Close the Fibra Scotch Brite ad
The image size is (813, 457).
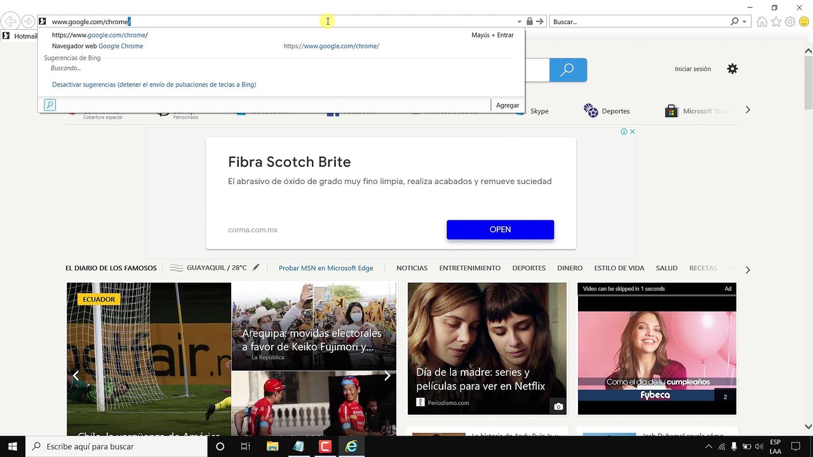tap(632, 131)
